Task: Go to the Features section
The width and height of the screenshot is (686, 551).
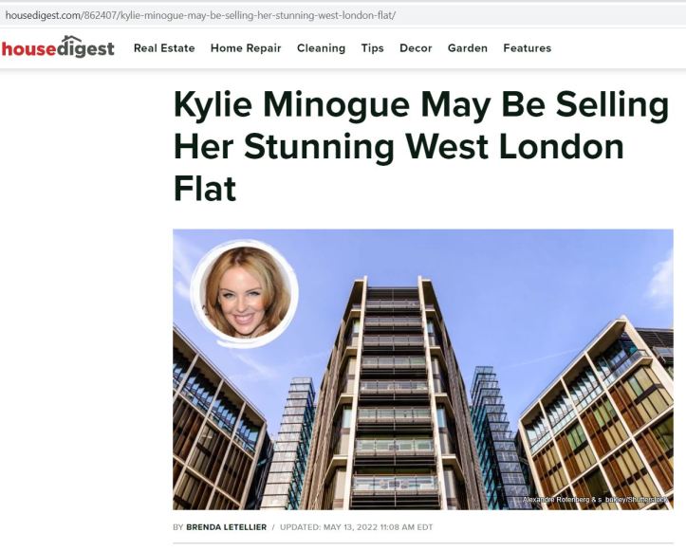Action: pyautogui.click(x=528, y=48)
